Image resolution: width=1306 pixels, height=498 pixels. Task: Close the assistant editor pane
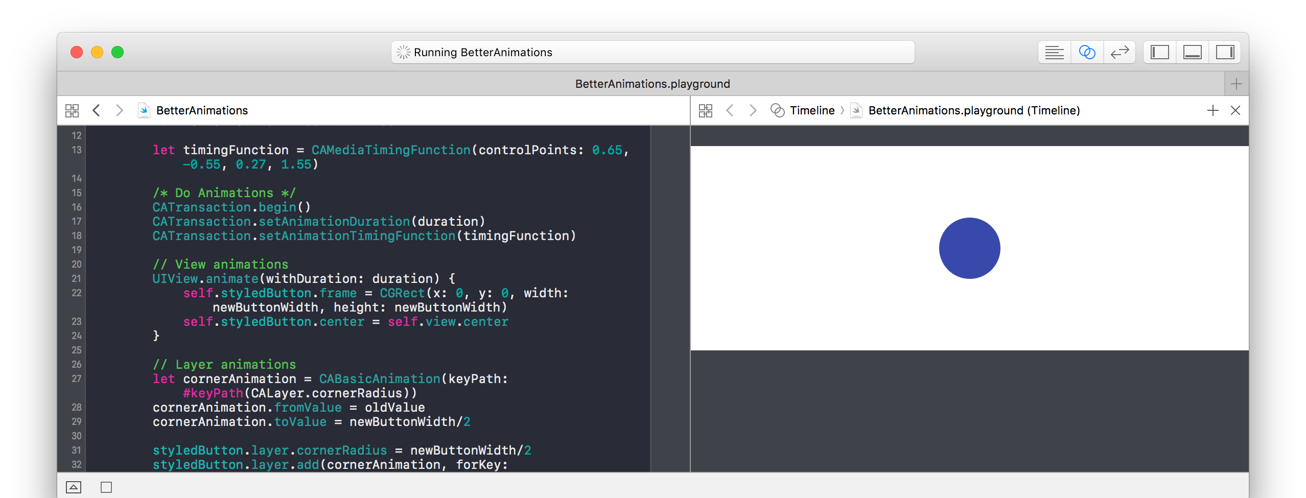(x=1235, y=110)
